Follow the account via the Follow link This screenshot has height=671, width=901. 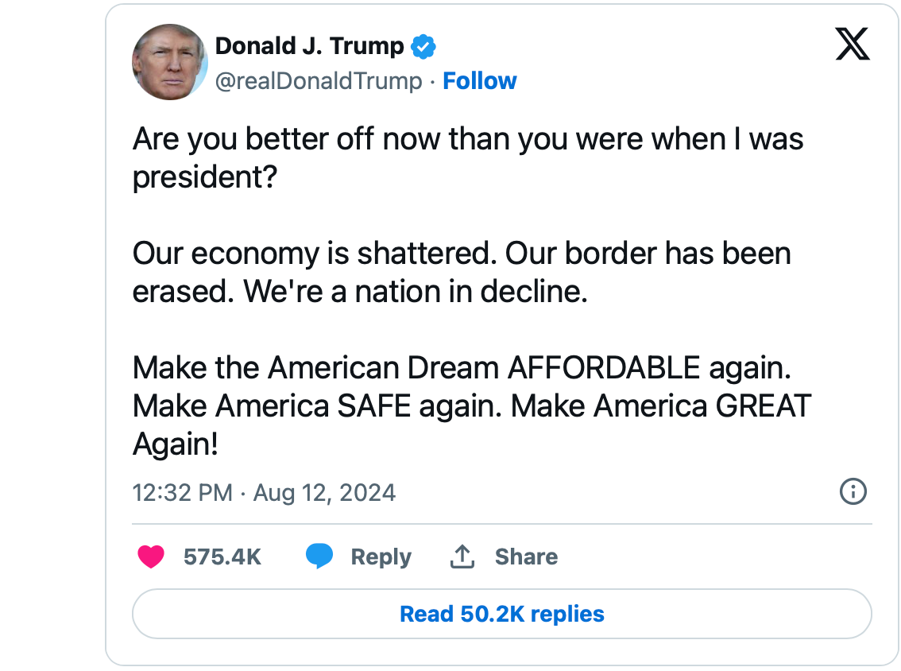point(479,81)
